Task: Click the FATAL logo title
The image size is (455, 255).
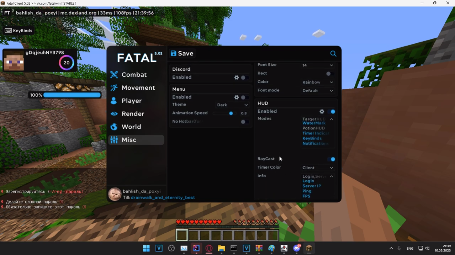Action: pos(137,58)
